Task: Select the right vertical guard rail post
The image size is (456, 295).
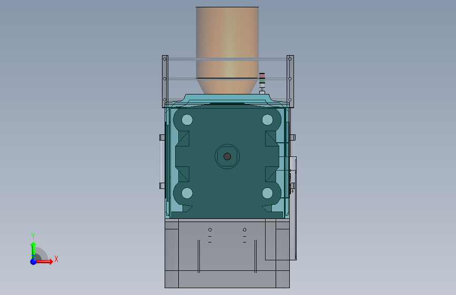Action: [290, 81]
